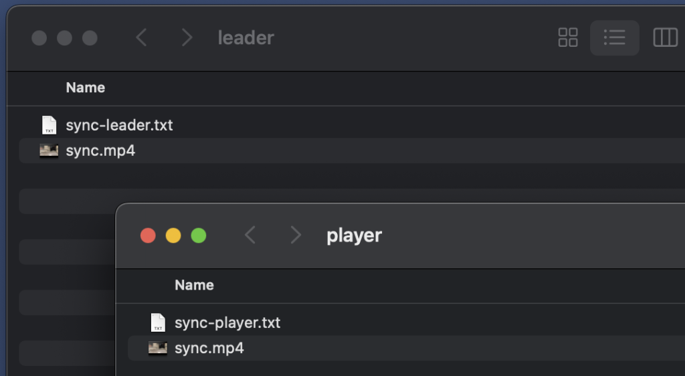
Task: Zoom the player window with green button
Action: (x=199, y=236)
